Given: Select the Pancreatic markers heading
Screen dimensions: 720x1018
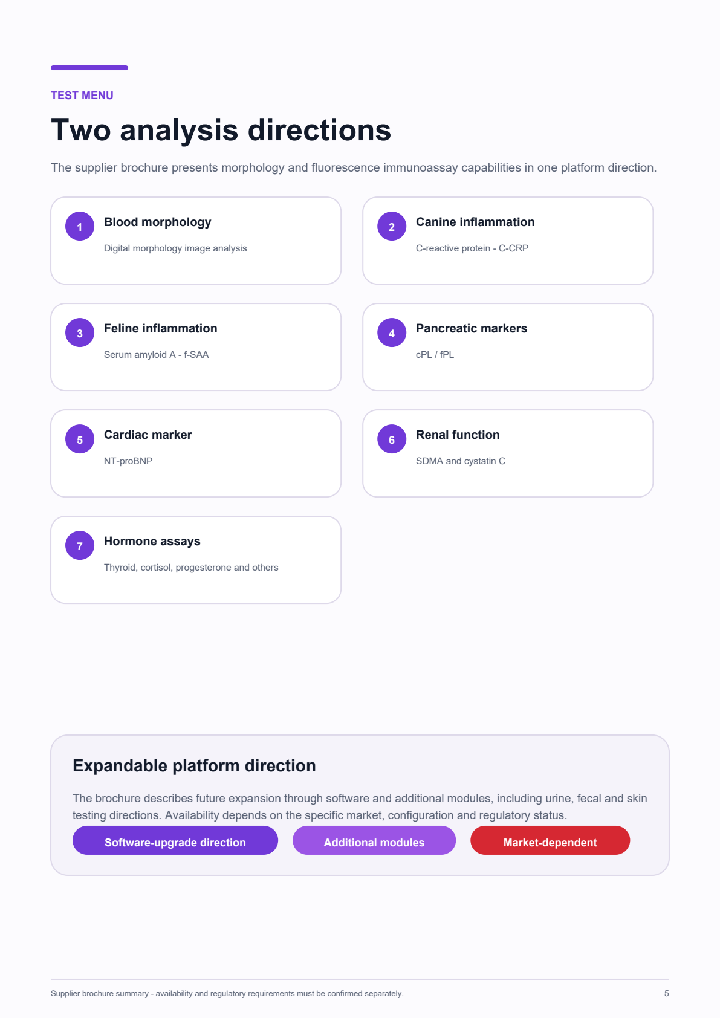Looking at the screenshot, I should pyautogui.click(x=472, y=328).
